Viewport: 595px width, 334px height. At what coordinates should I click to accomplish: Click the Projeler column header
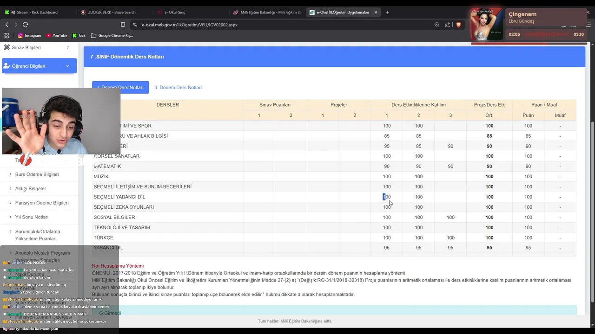point(339,105)
